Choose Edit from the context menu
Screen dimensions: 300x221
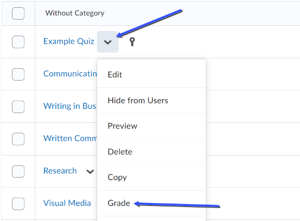(151, 74)
